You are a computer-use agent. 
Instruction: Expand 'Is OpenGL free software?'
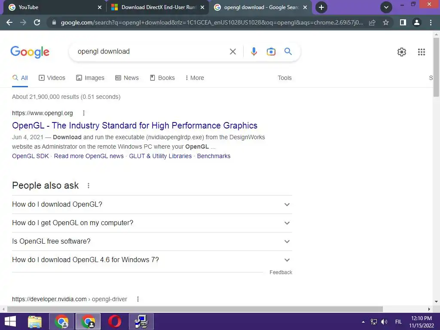click(x=152, y=241)
